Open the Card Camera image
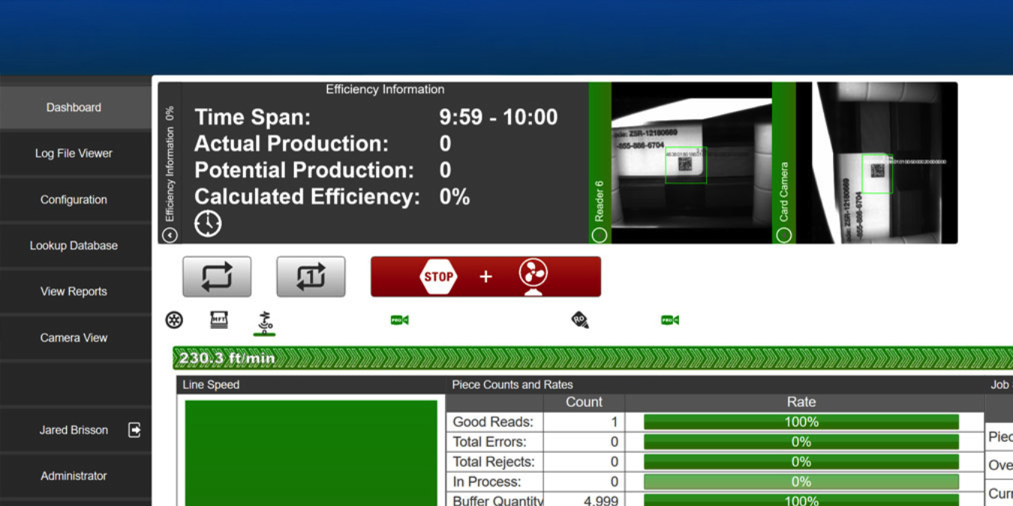Image resolution: width=1013 pixels, height=506 pixels. coord(876,163)
